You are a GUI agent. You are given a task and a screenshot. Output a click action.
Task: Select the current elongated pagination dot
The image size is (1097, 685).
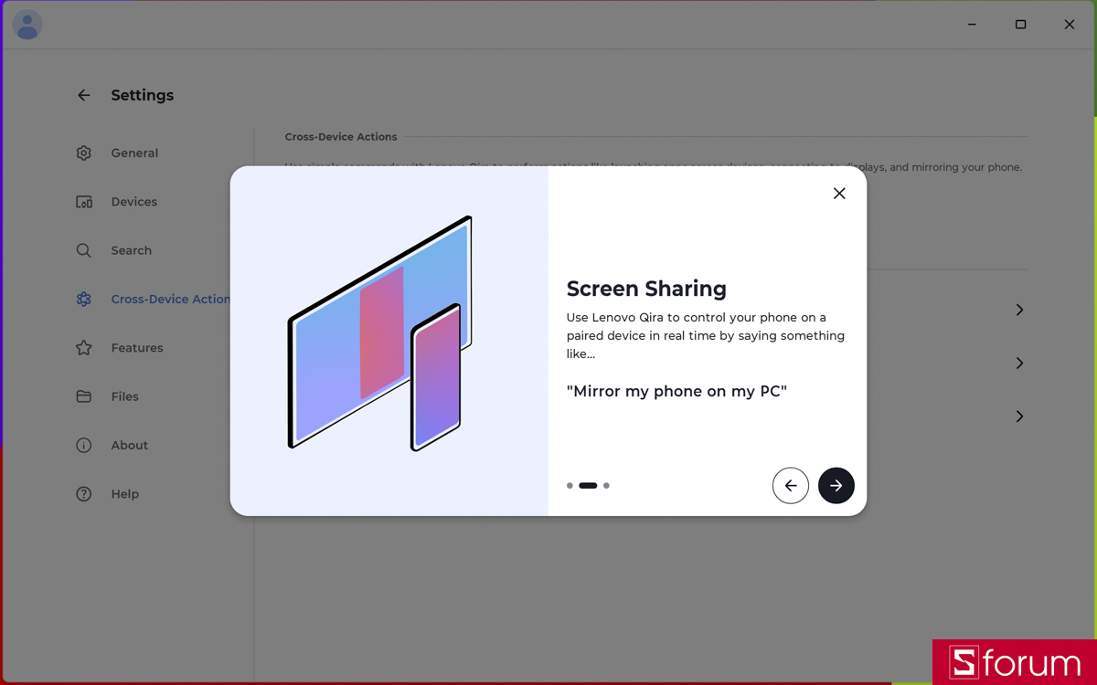[588, 486]
